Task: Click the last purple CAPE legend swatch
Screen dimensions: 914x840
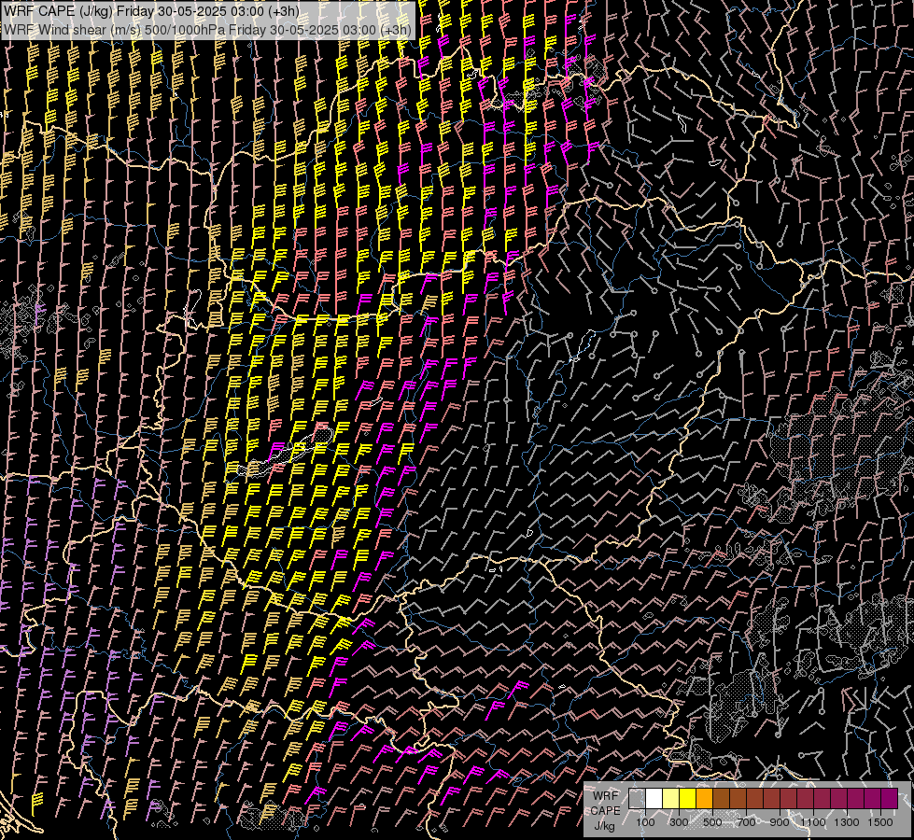Action: coord(890,798)
